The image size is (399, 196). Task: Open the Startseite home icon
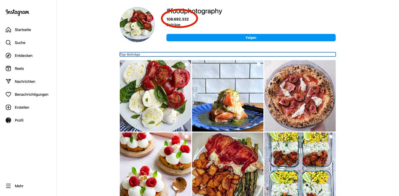click(8, 30)
